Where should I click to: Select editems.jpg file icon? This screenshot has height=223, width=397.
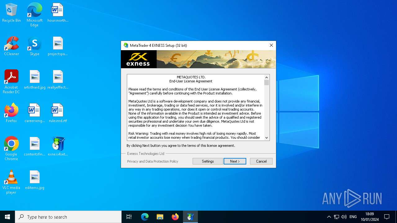click(34, 180)
